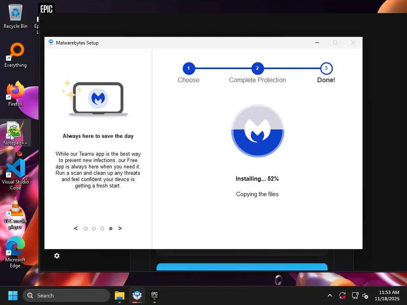Launch the Everything search desktop icon

16,55
